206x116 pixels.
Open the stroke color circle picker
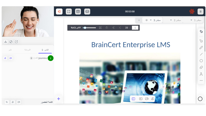(x=200, y=99)
